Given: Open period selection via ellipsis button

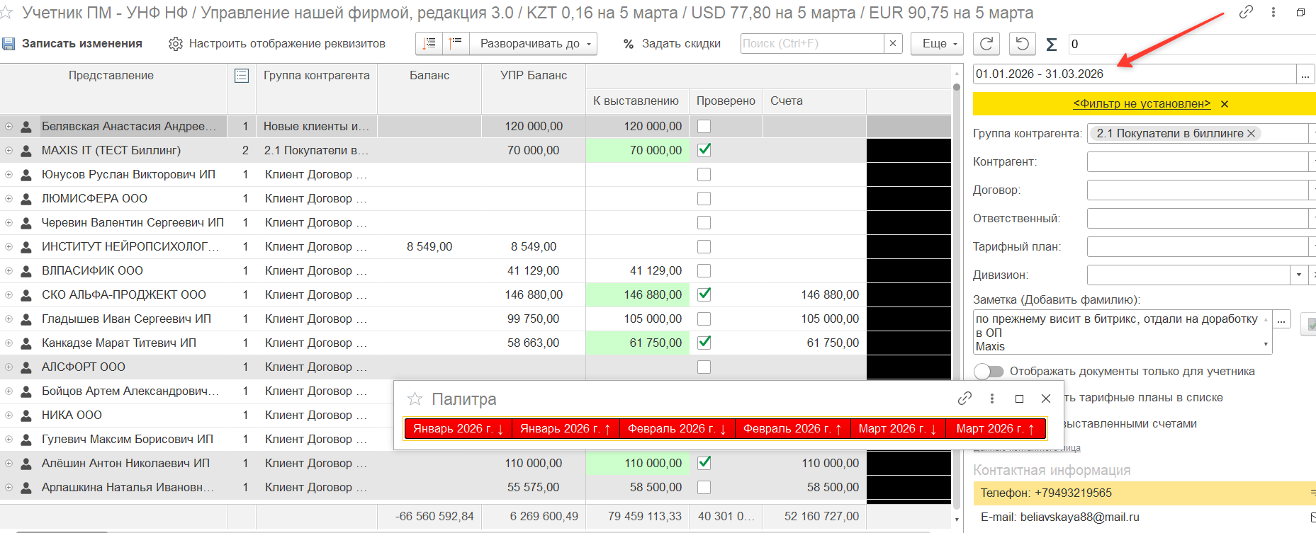Looking at the screenshot, I should [1305, 74].
